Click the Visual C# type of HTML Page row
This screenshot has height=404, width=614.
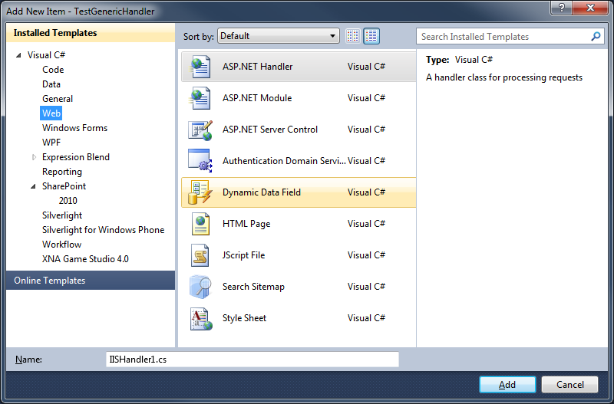pos(366,224)
